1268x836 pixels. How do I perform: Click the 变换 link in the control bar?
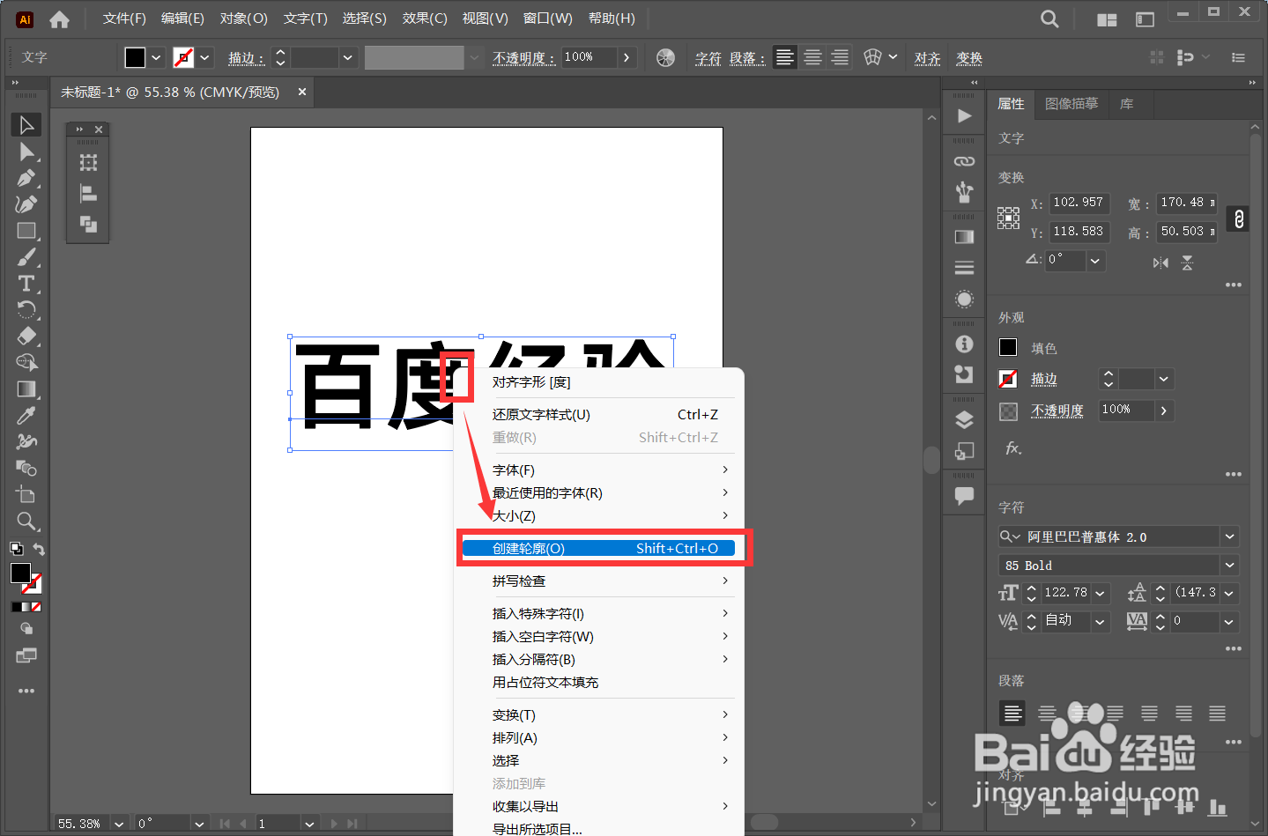pyautogui.click(x=969, y=58)
